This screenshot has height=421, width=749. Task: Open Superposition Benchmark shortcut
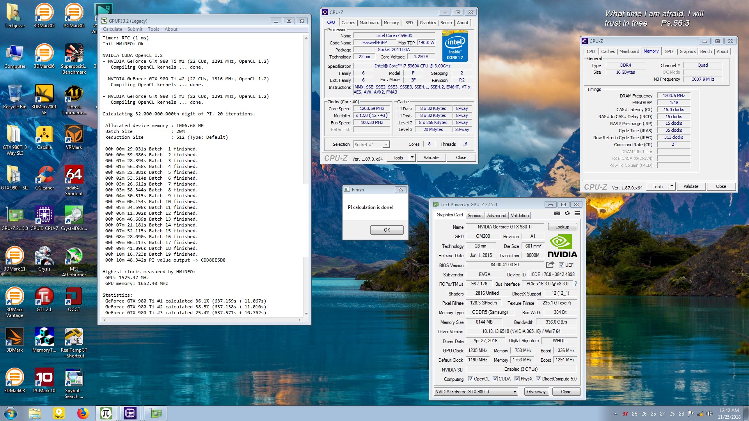click(74, 58)
